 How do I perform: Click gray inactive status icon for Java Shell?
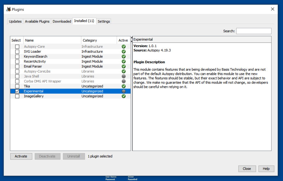point(124,76)
